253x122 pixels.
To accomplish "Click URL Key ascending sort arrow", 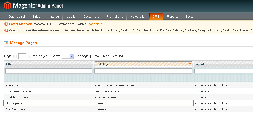I will coord(190,64).
